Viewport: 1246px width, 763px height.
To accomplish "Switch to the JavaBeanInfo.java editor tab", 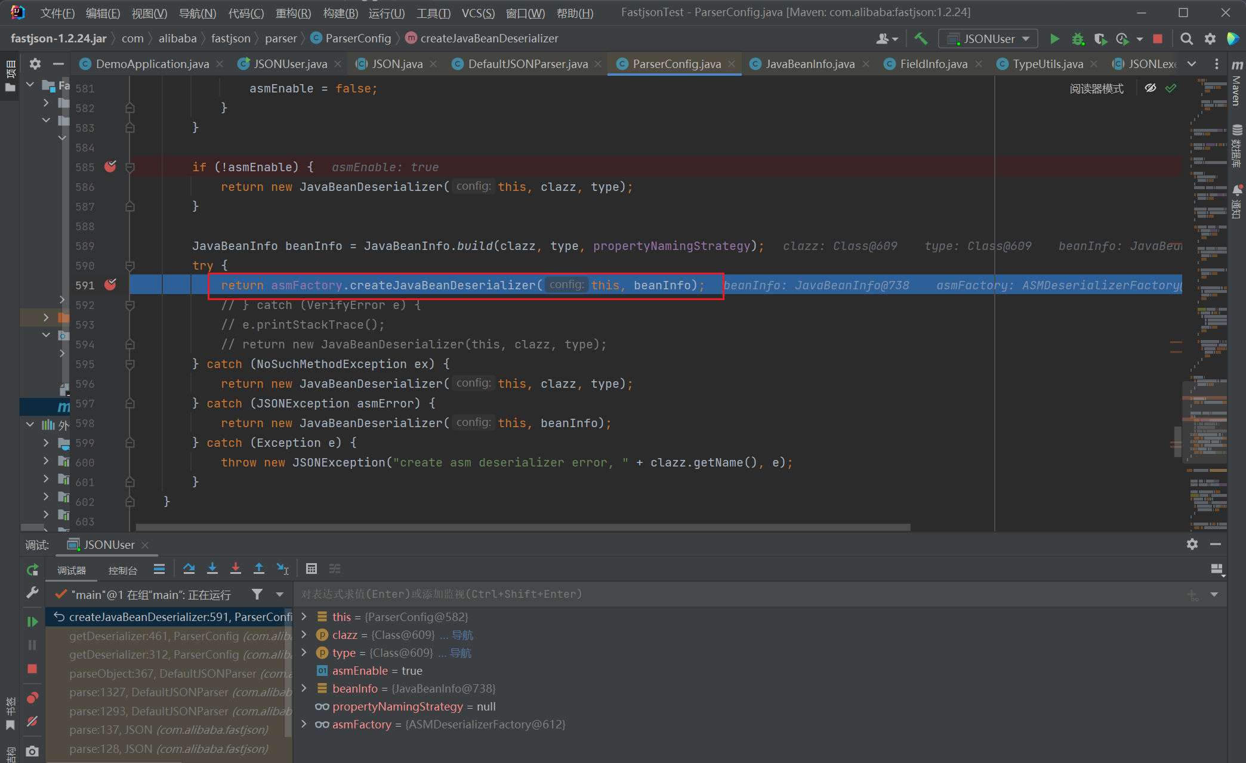I will pyautogui.click(x=810, y=64).
